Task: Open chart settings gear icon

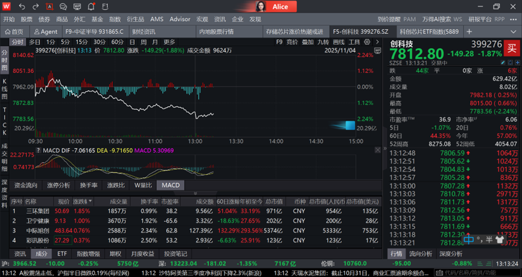Action: click(368, 42)
